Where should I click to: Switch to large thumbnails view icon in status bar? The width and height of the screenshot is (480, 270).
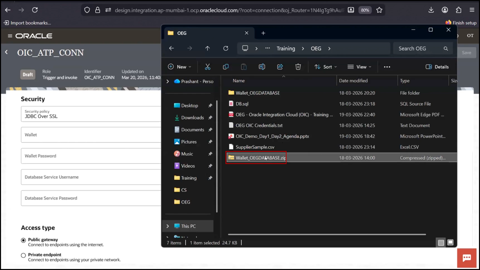[450, 242]
